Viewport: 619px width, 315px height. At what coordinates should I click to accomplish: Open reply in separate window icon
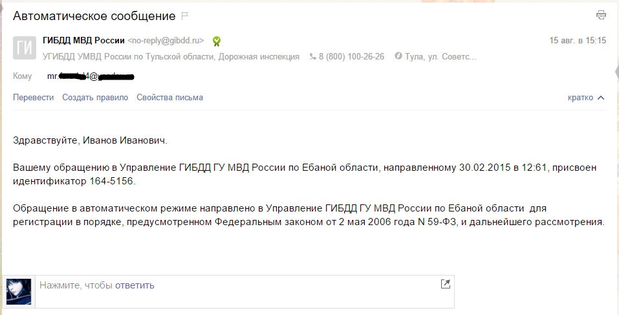[445, 284]
